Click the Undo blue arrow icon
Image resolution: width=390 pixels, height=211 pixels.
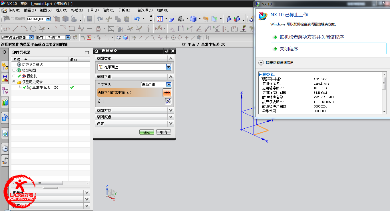tap(137, 19)
